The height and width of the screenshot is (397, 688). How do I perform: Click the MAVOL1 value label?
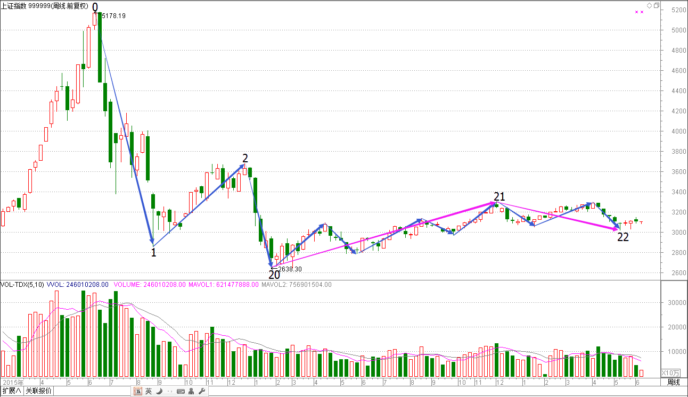click(x=223, y=285)
